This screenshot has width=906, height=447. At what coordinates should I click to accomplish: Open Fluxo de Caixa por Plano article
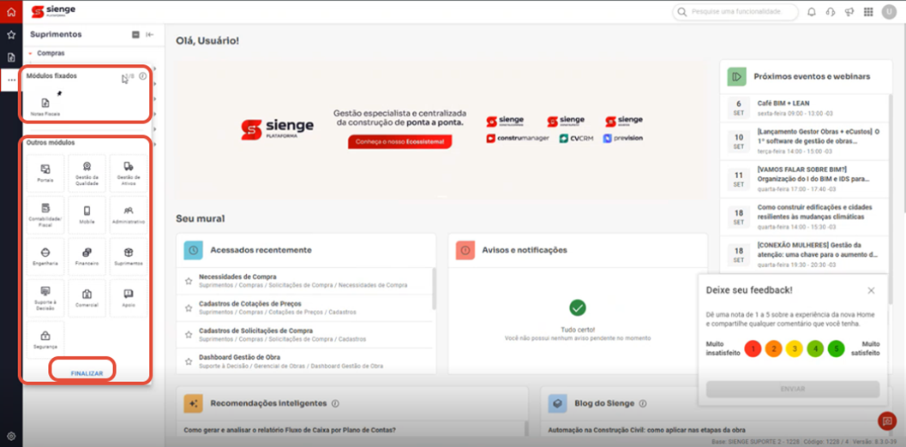click(290, 430)
